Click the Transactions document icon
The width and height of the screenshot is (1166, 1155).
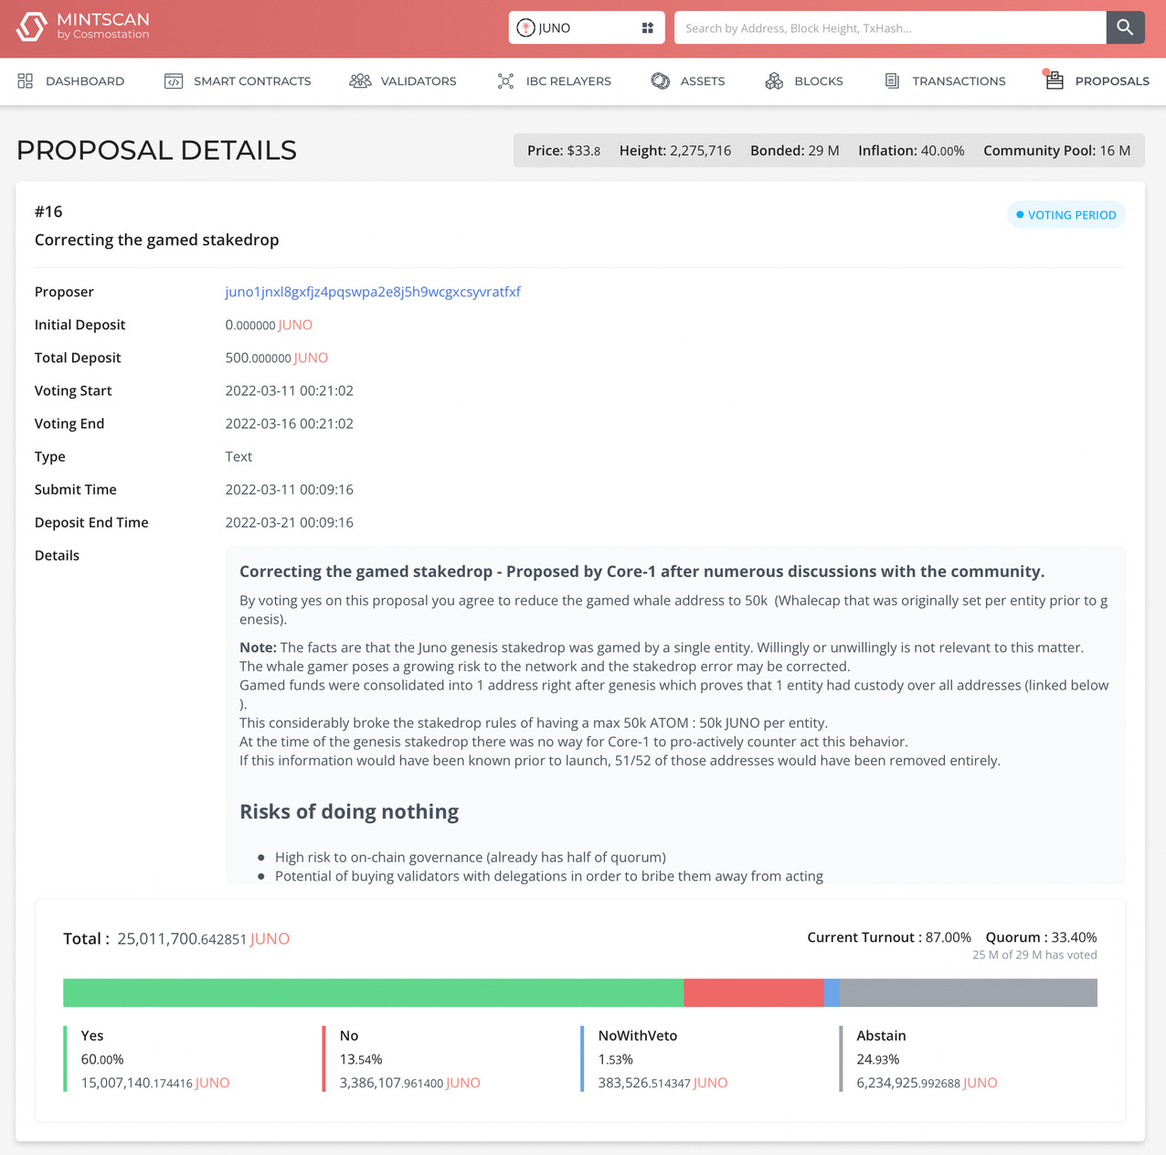coord(892,81)
